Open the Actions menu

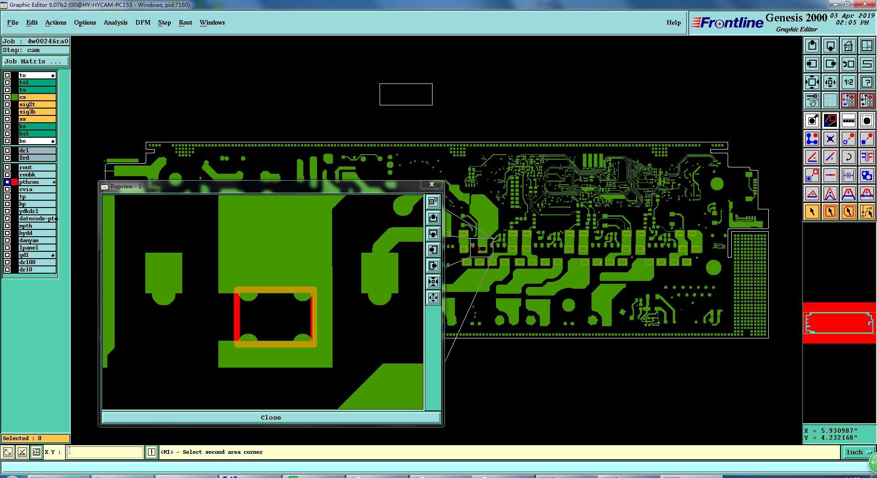pyautogui.click(x=56, y=22)
